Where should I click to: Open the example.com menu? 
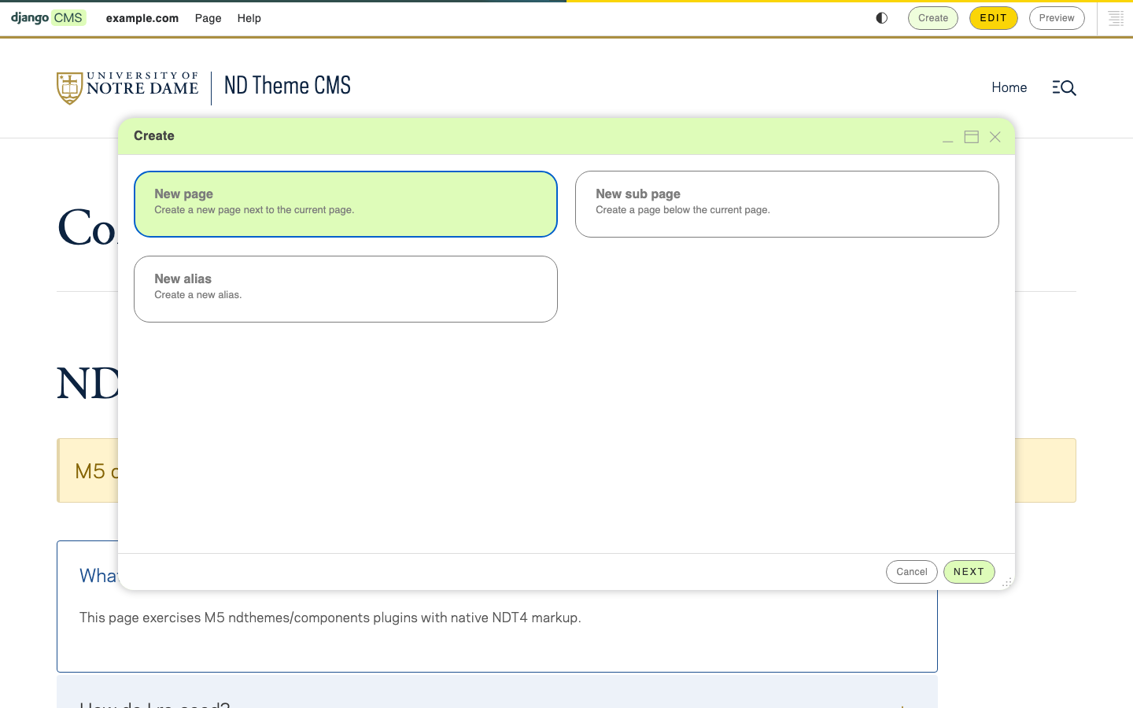pos(142,18)
